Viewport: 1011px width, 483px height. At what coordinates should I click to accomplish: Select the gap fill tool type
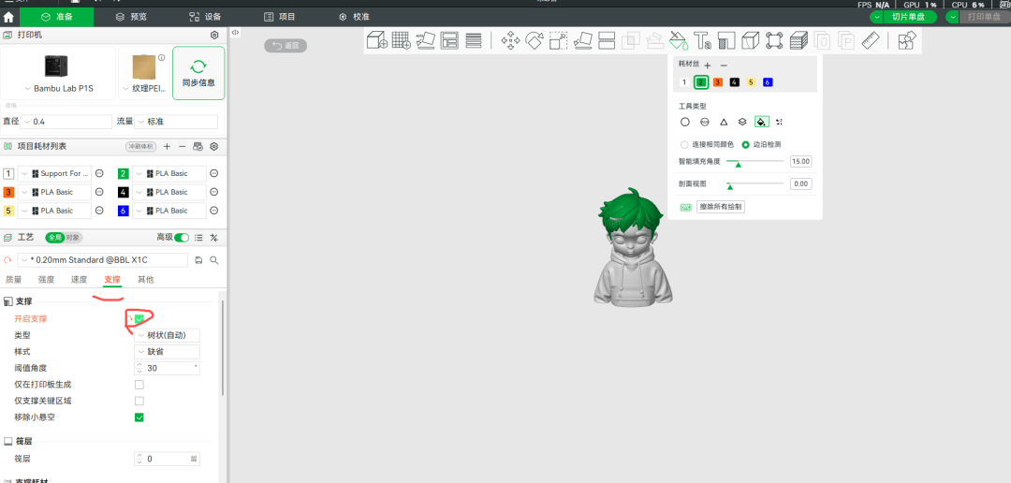coord(780,122)
